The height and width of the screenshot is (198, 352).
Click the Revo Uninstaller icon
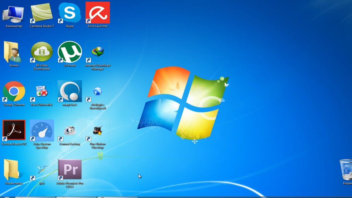tap(42, 93)
